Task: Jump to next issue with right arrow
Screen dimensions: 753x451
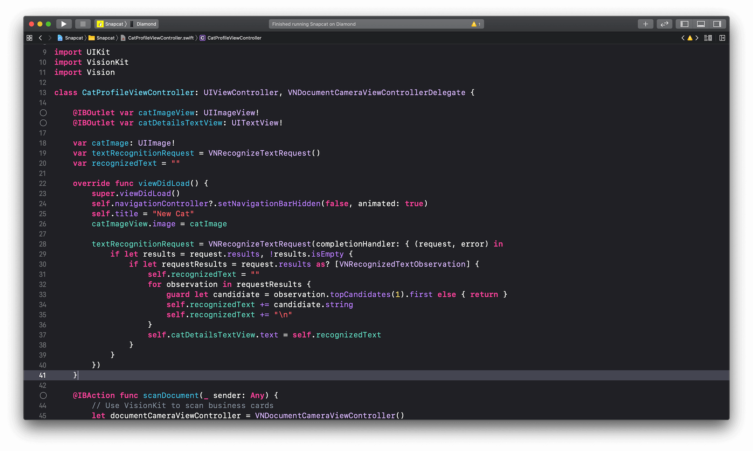Action: [697, 38]
